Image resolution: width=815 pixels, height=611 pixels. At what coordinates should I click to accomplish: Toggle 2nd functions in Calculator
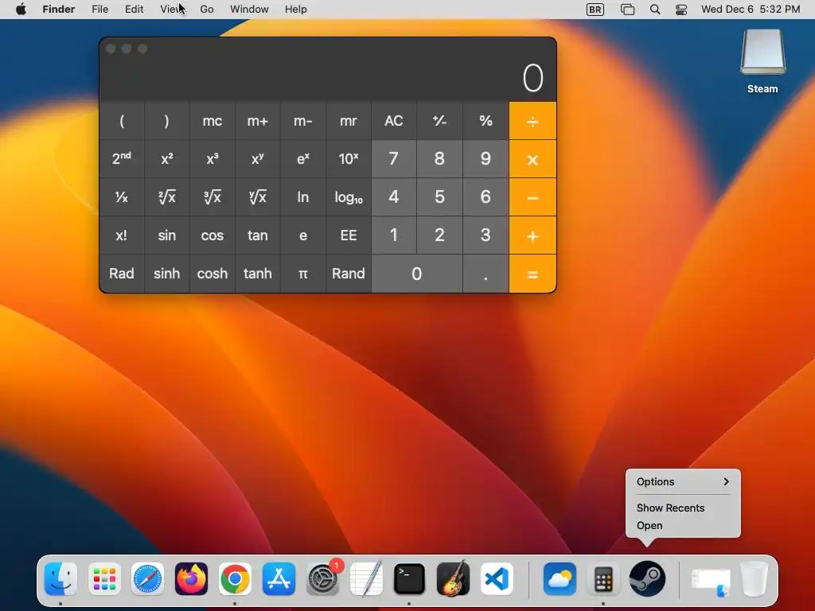pyautogui.click(x=122, y=158)
